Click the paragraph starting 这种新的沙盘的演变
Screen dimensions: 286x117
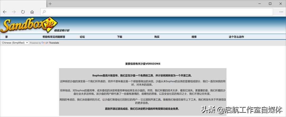pos(143,83)
